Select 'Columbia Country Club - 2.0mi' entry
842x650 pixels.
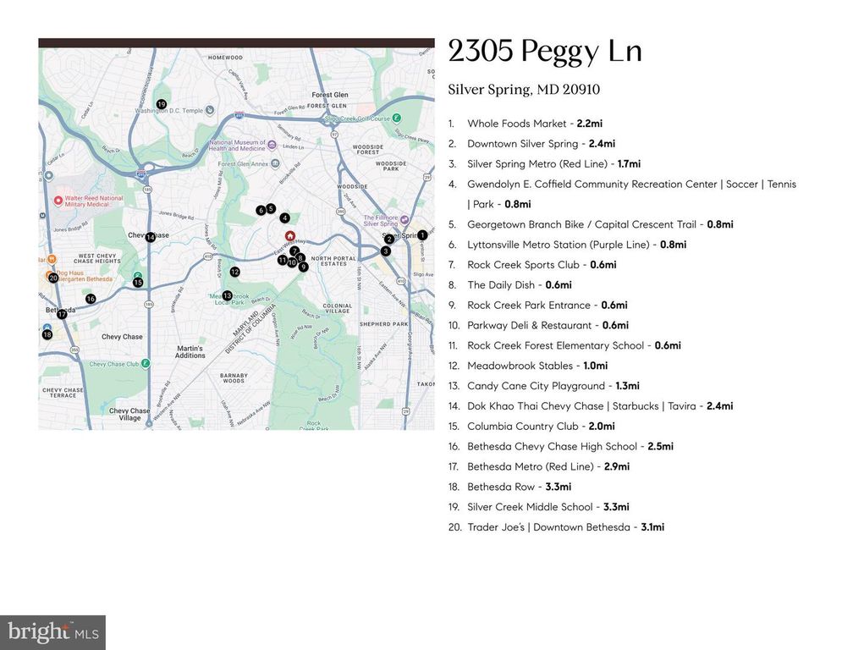coord(531,427)
